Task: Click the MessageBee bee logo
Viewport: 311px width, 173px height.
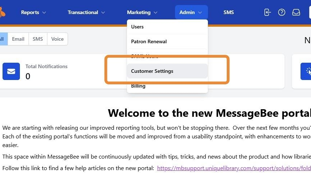Action: (x=2, y=12)
